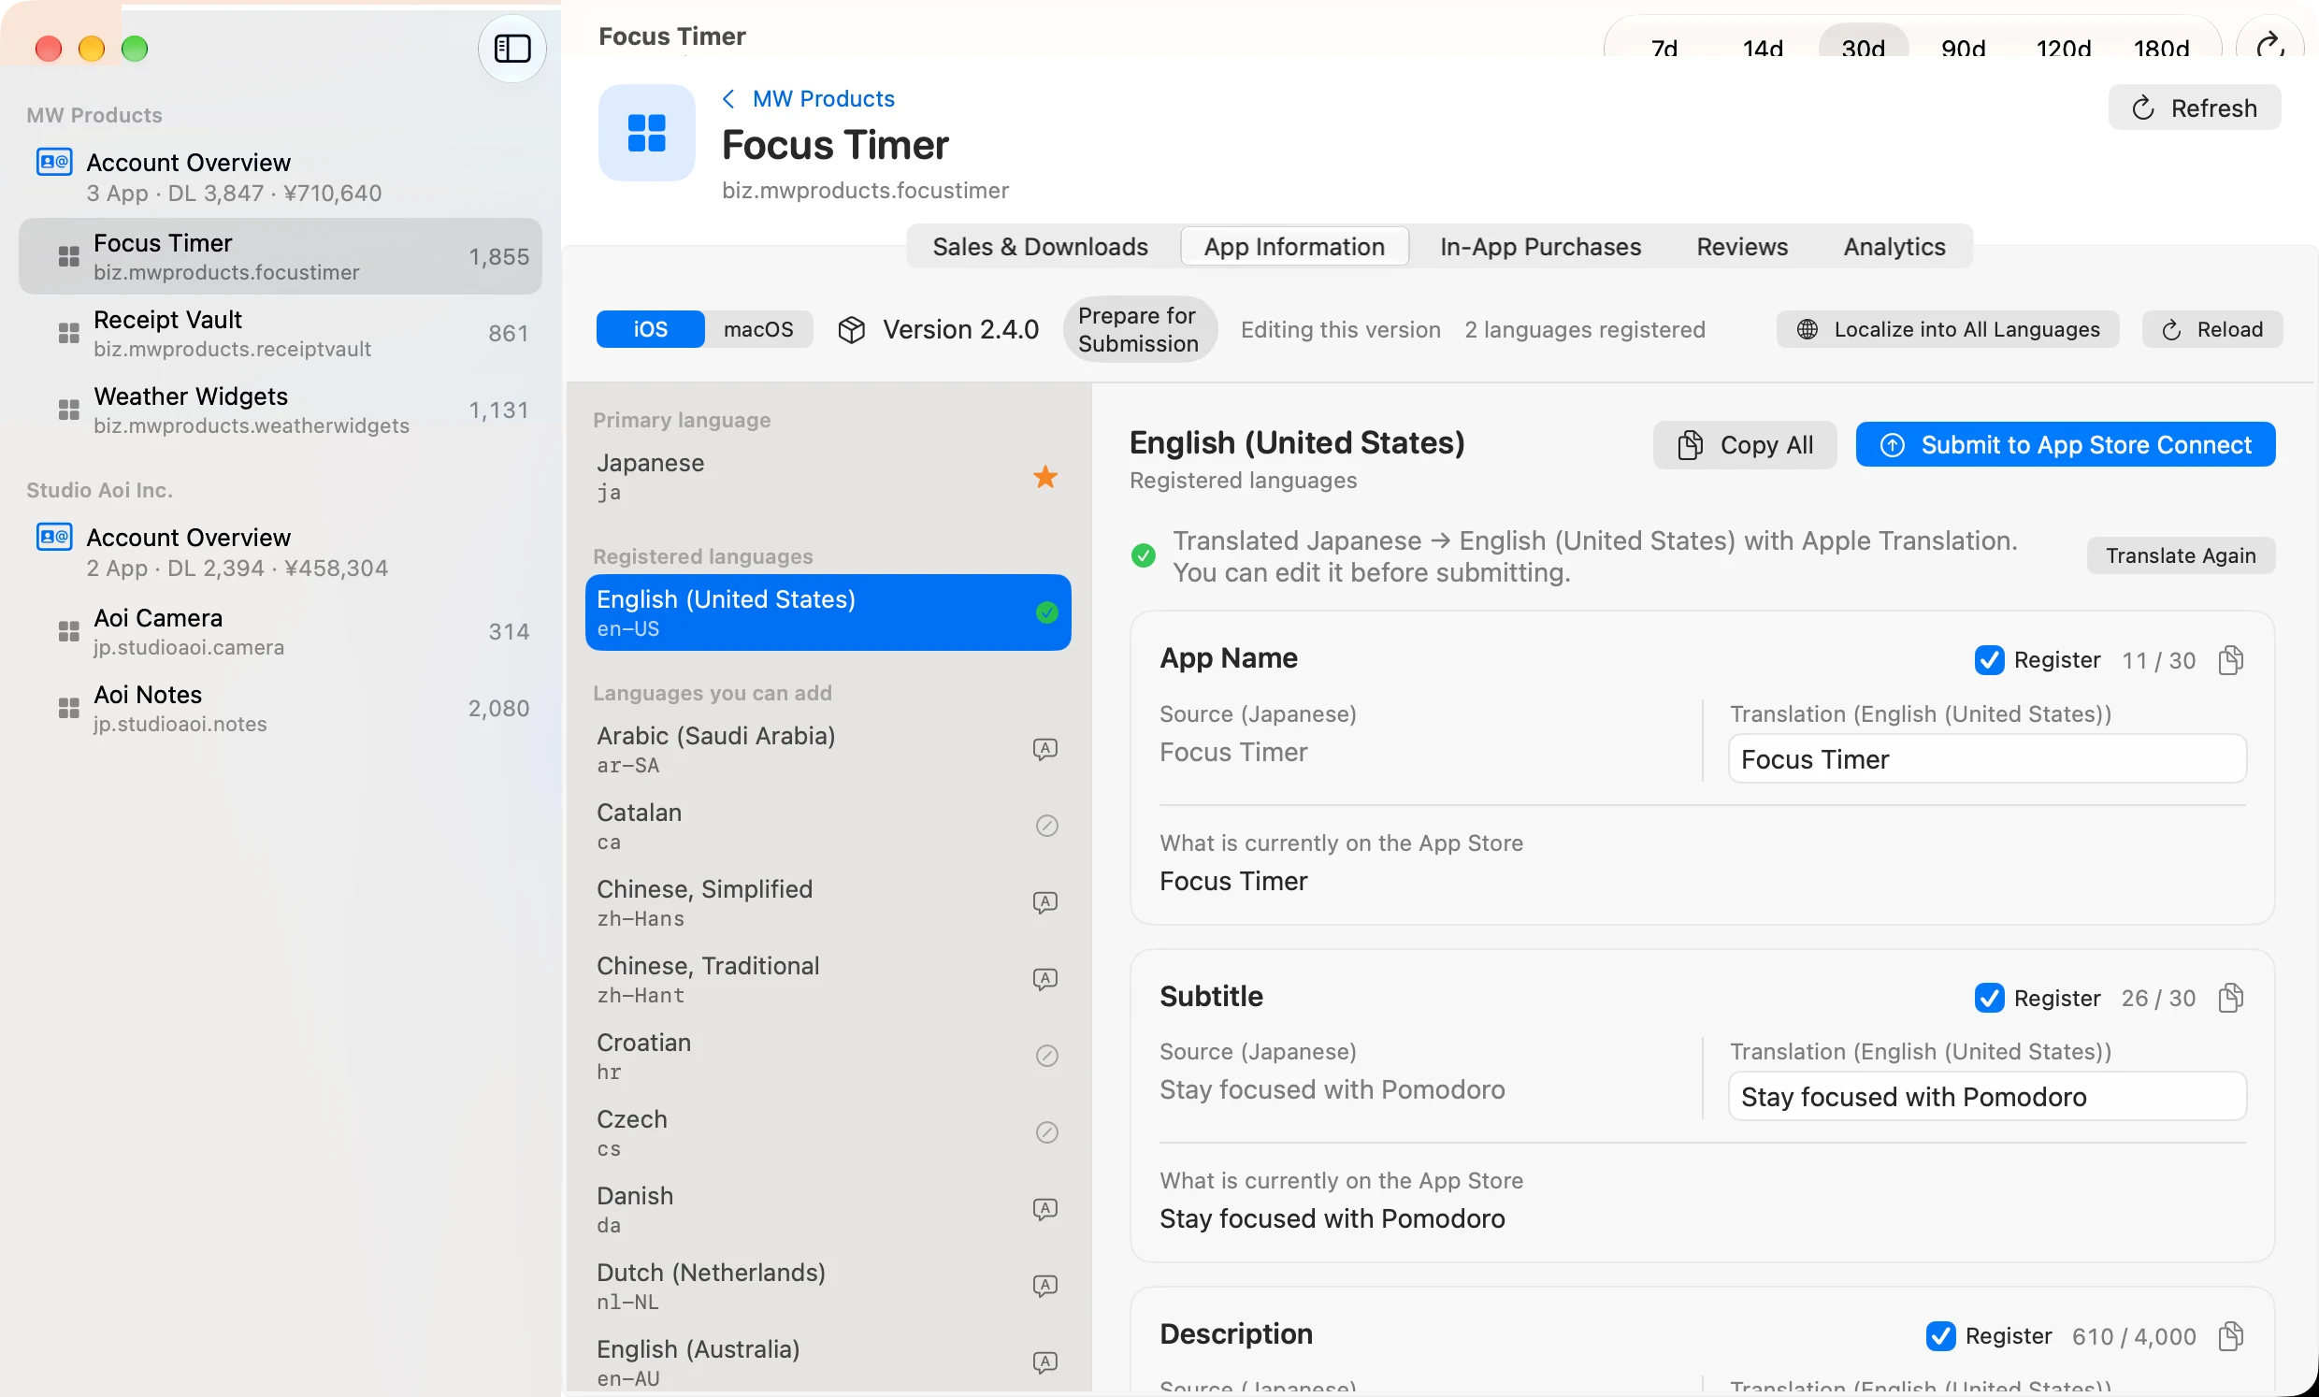Click the unavailable icon for Czech
Image resolution: width=2319 pixels, height=1397 pixels.
tap(1046, 1132)
